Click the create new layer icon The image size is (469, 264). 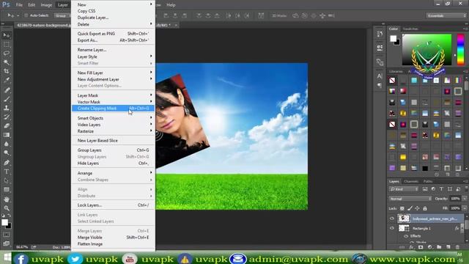[448, 247]
